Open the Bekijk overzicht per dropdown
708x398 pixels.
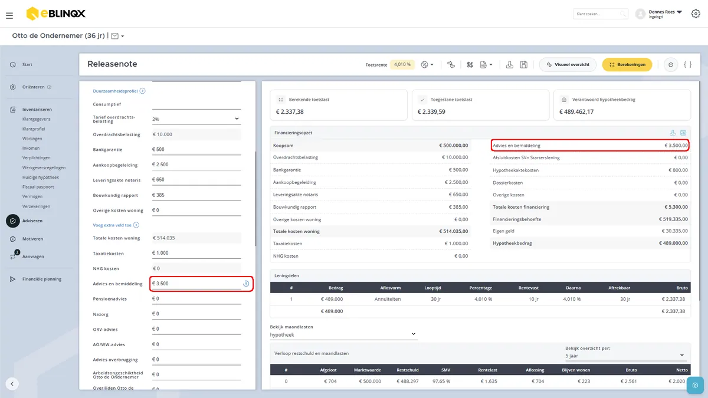[x=625, y=356]
